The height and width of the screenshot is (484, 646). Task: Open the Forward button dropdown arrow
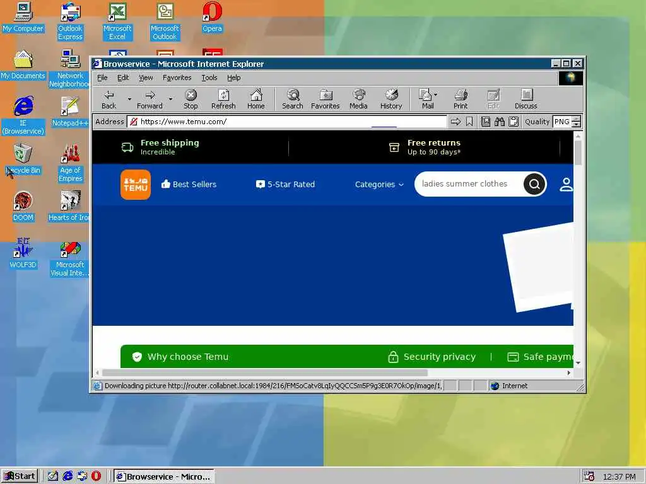170,99
